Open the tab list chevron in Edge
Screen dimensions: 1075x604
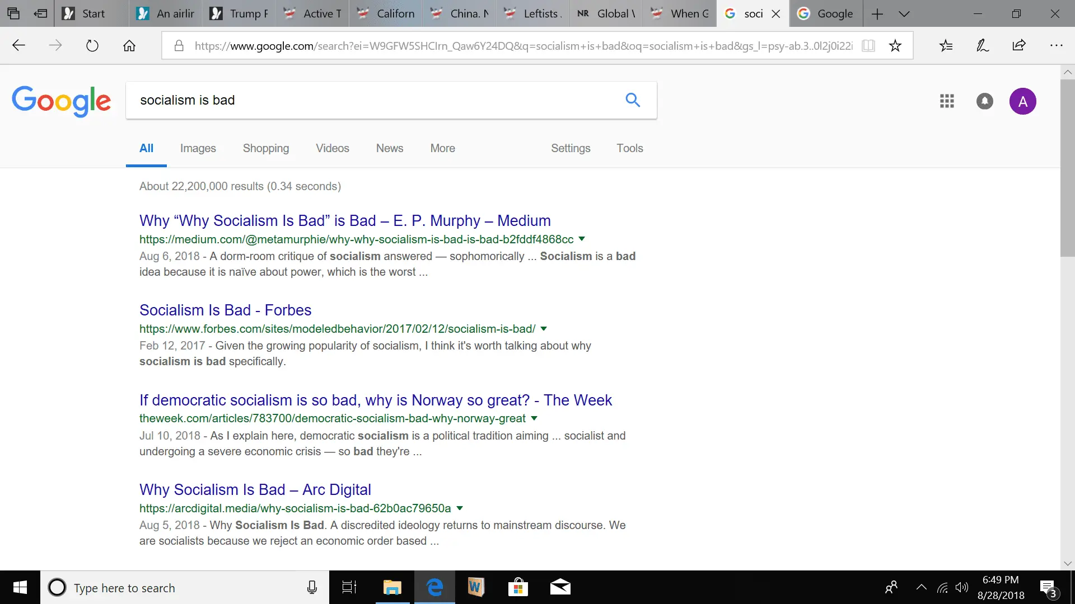coord(904,13)
